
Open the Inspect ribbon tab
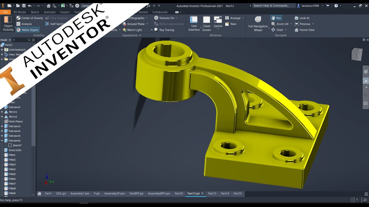65,12
